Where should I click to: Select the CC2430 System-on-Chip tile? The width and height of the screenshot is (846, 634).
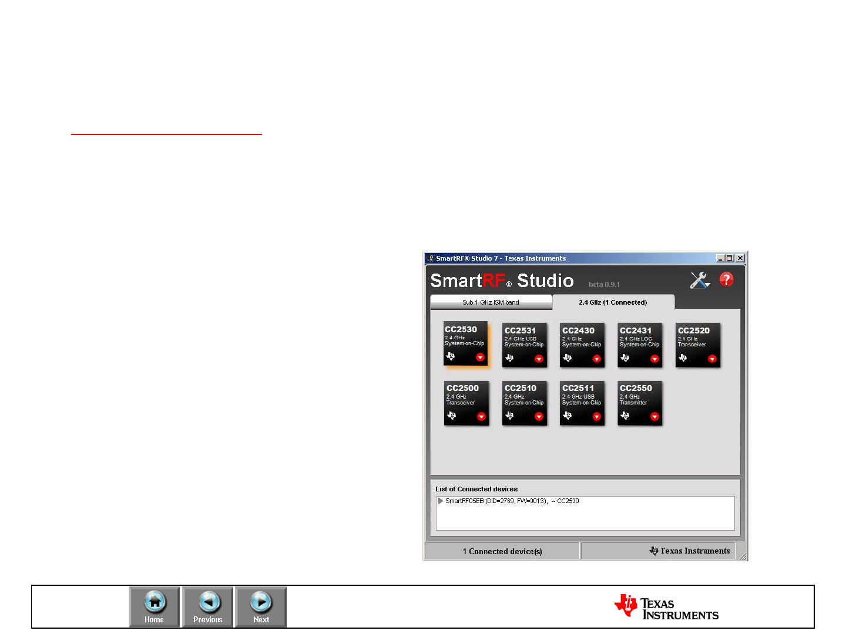tap(582, 345)
